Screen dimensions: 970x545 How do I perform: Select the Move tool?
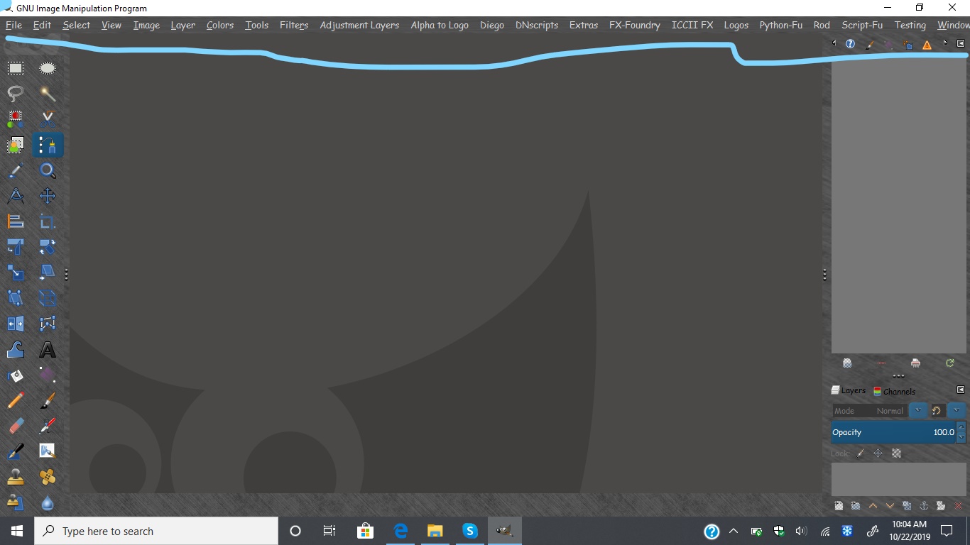point(48,196)
